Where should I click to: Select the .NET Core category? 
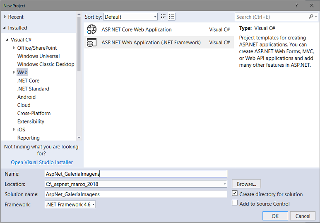click(x=28, y=81)
